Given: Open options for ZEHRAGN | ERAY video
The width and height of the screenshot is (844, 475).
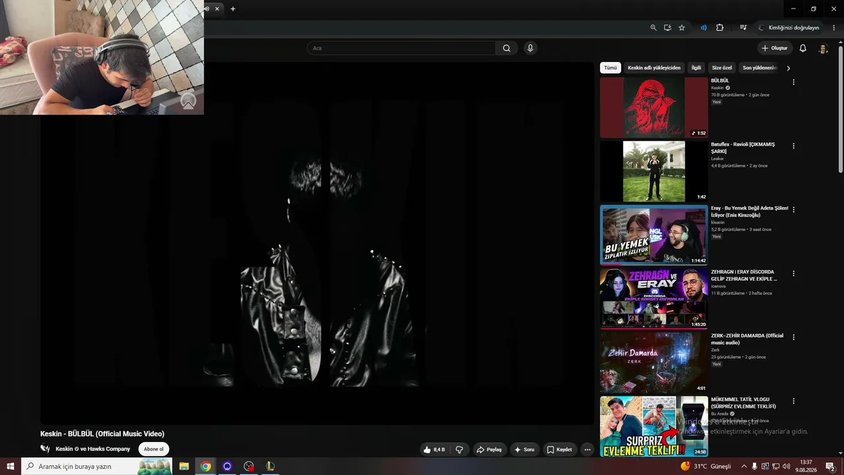Looking at the screenshot, I should click(793, 273).
